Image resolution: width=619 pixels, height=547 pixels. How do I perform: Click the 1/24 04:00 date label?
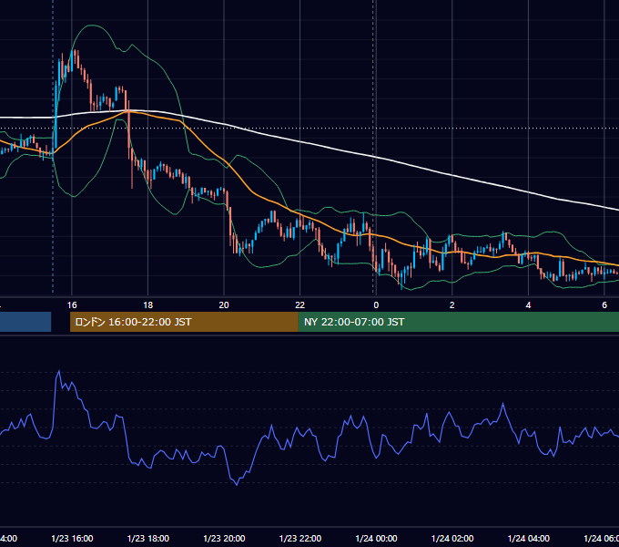[x=529, y=538]
